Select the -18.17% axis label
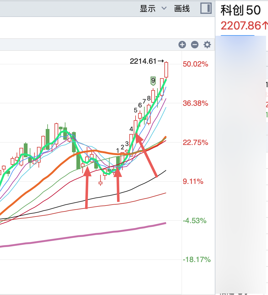Viewport: 268px width, 295px height. pos(197,260)
